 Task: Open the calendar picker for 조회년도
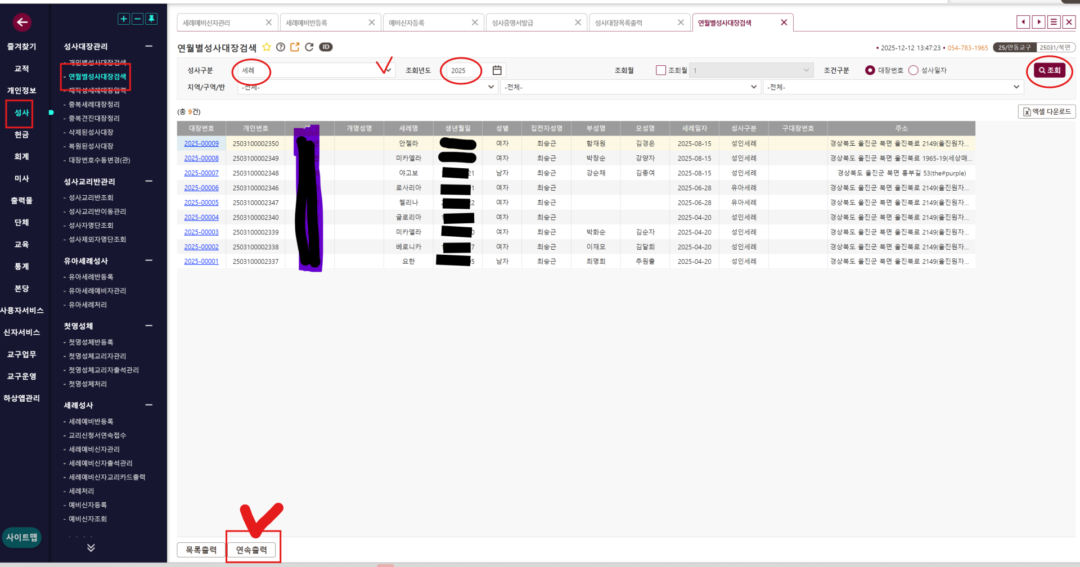point(497,70)
